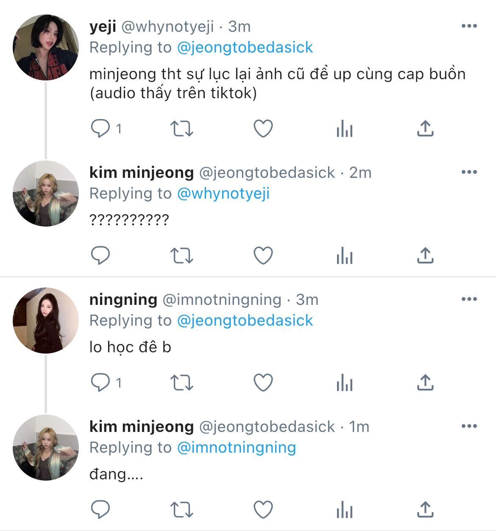Click the @imnotningning mention link
Screen dimensions: 496x531
(236, 448)
